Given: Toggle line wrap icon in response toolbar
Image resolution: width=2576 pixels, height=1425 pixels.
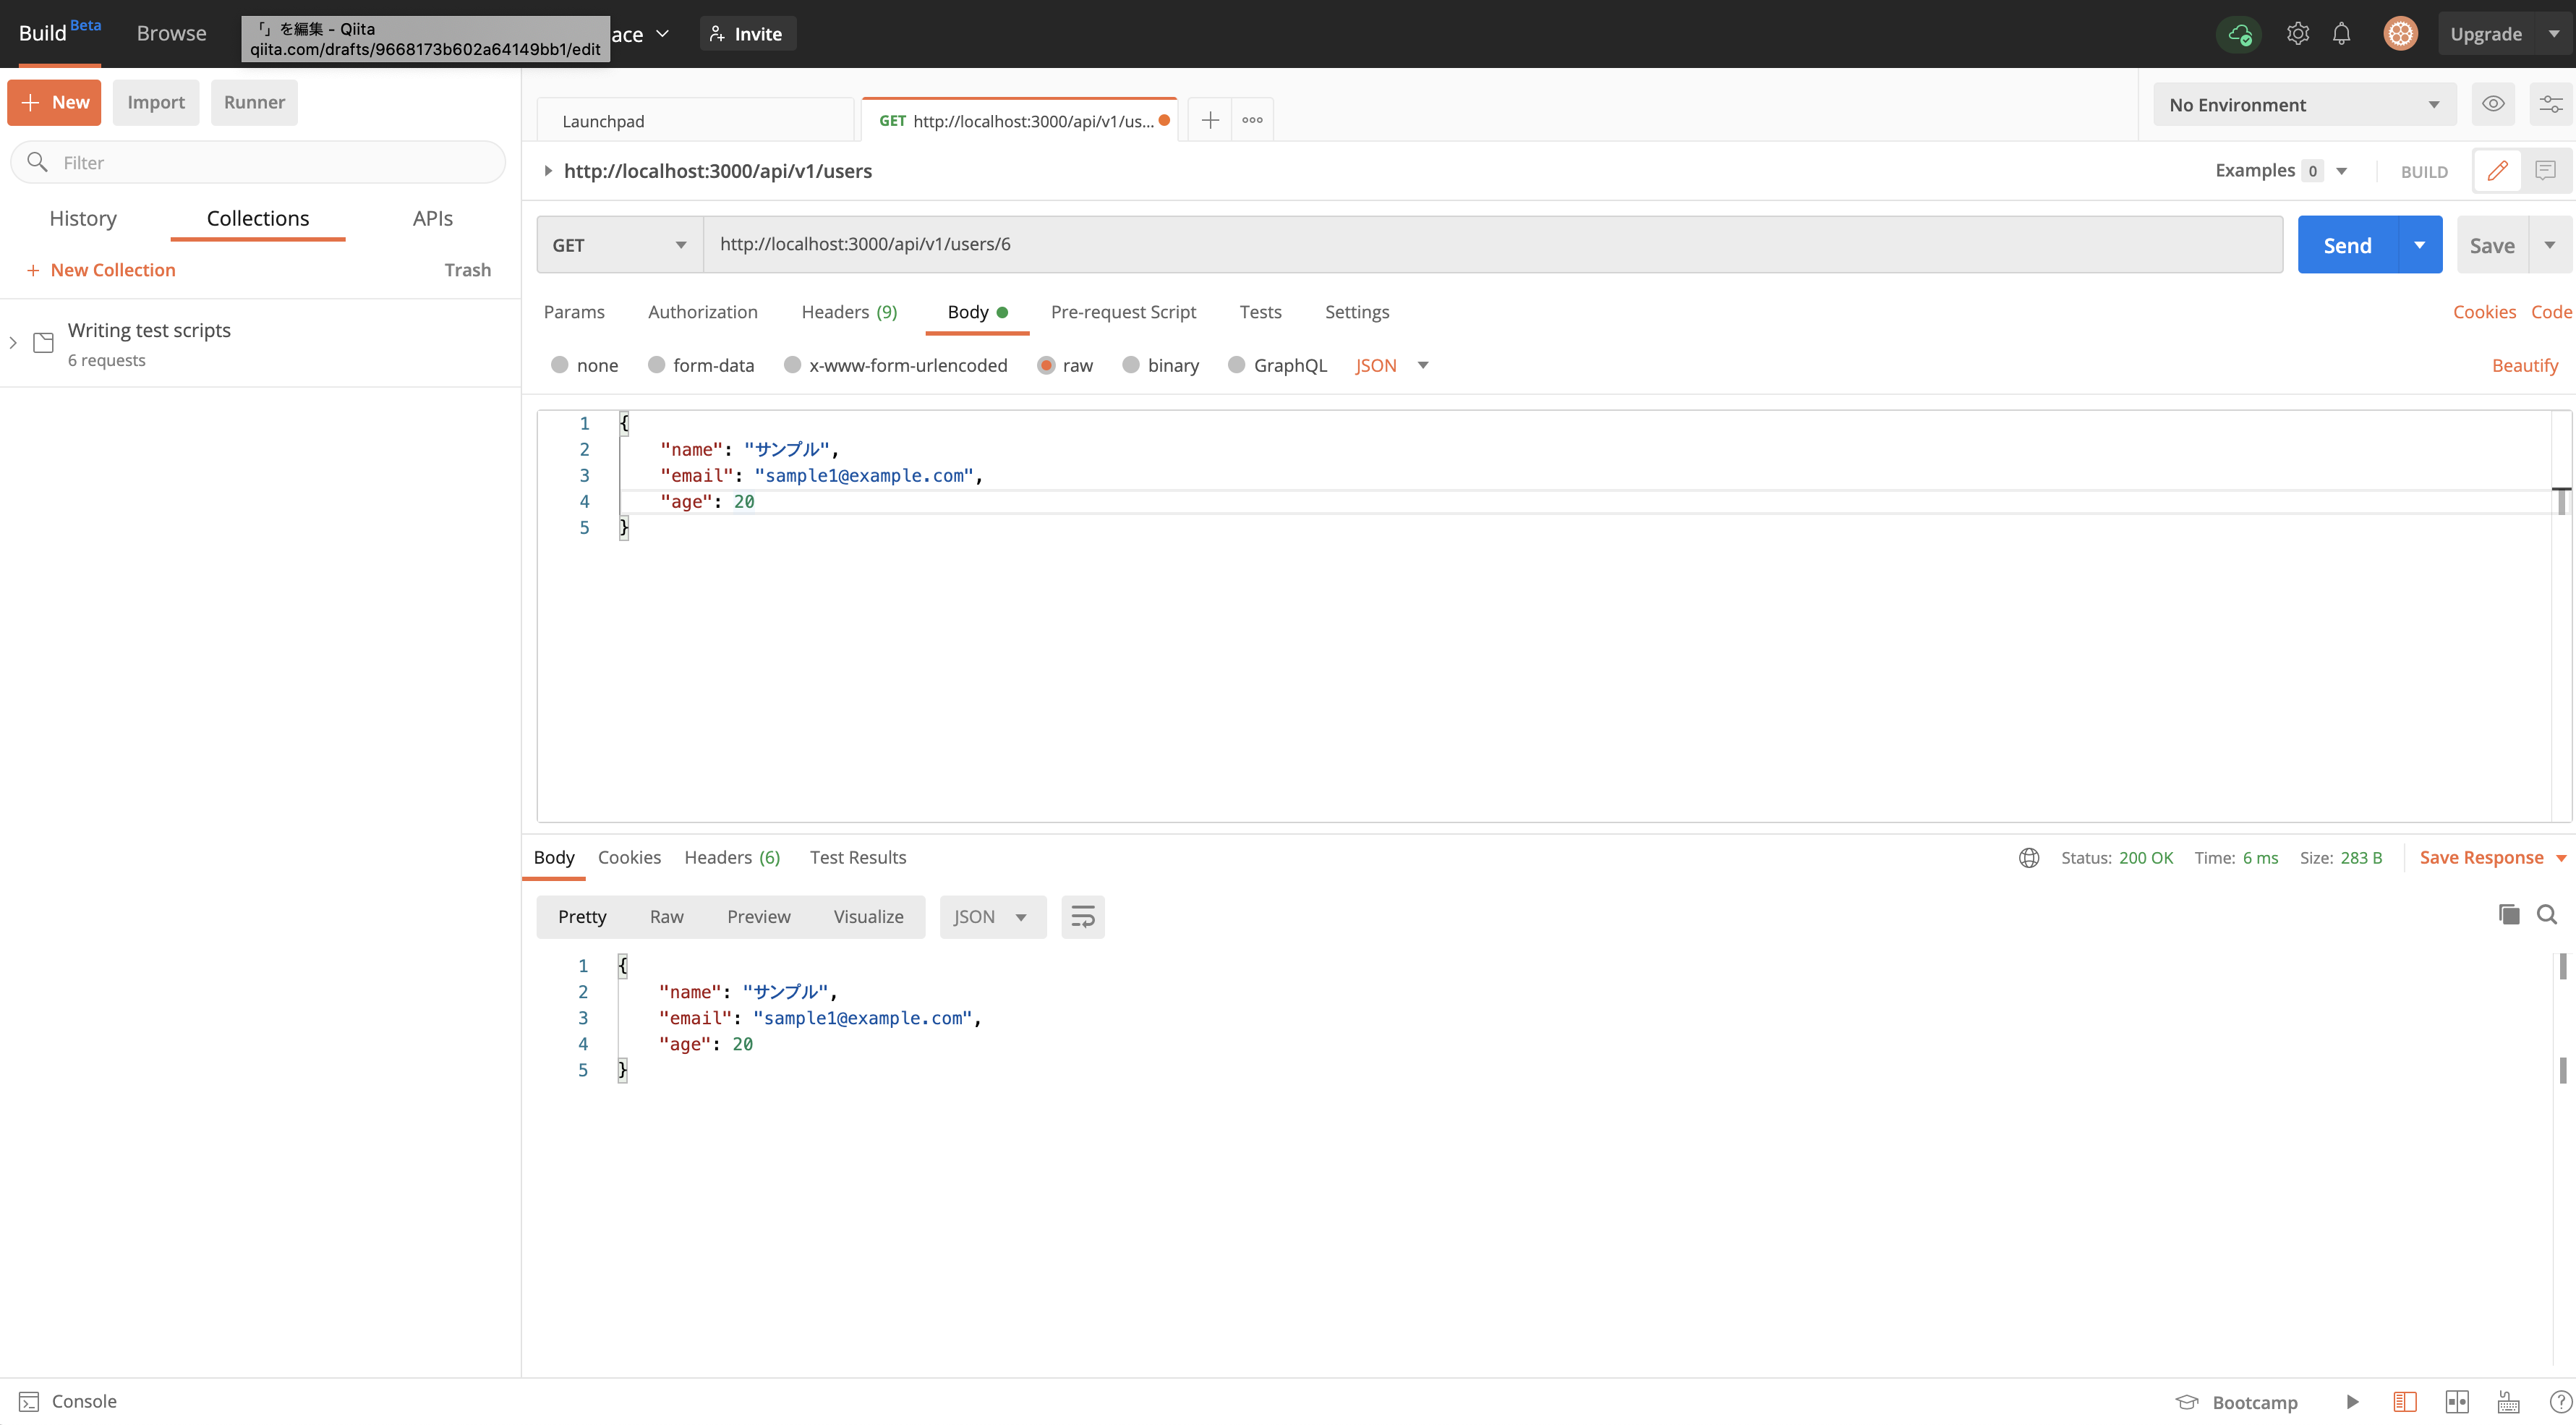Looking at the screenshot, I should [x=1082, y=916].
